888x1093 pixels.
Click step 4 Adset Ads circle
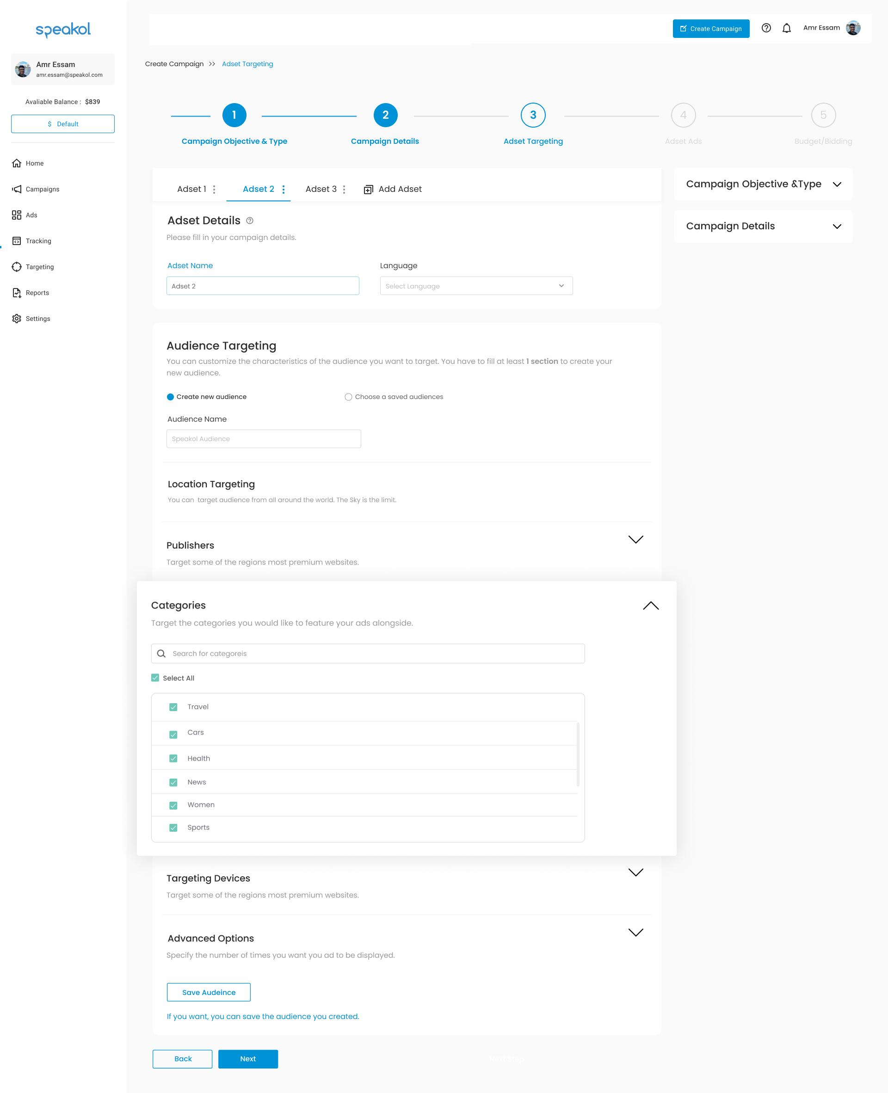pyautogui.click(x=684, y=115)
